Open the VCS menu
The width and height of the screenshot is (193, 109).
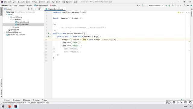[63, 2]
